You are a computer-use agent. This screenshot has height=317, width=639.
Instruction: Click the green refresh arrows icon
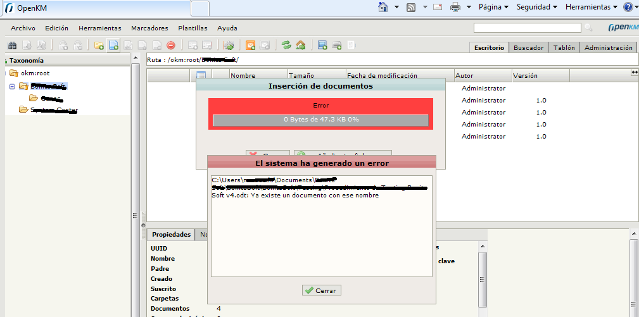click(x=286, y=45)
